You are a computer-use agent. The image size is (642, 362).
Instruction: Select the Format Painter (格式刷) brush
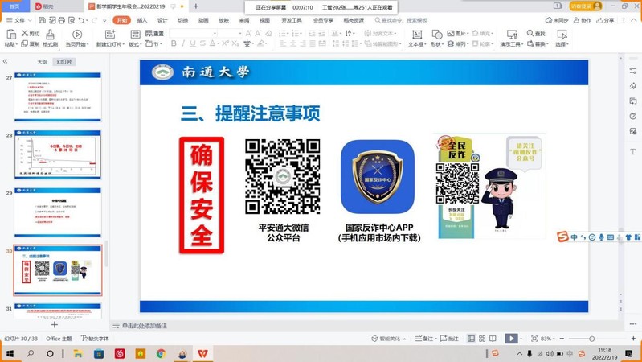[x=50, y=37]
